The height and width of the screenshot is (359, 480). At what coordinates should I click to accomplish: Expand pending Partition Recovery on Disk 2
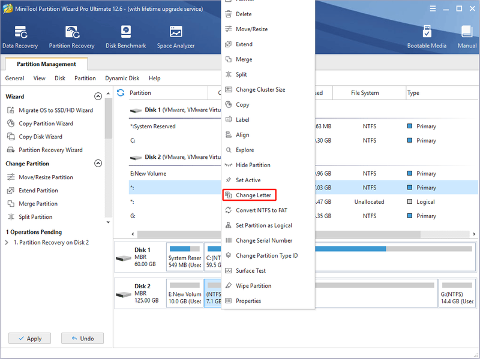[x=7, y=243]
